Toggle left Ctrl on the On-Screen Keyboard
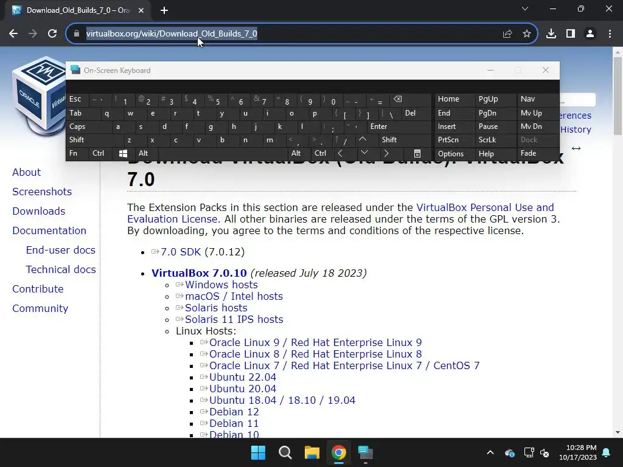This screenshot has height=467, width=623. [x=100, y=153]
